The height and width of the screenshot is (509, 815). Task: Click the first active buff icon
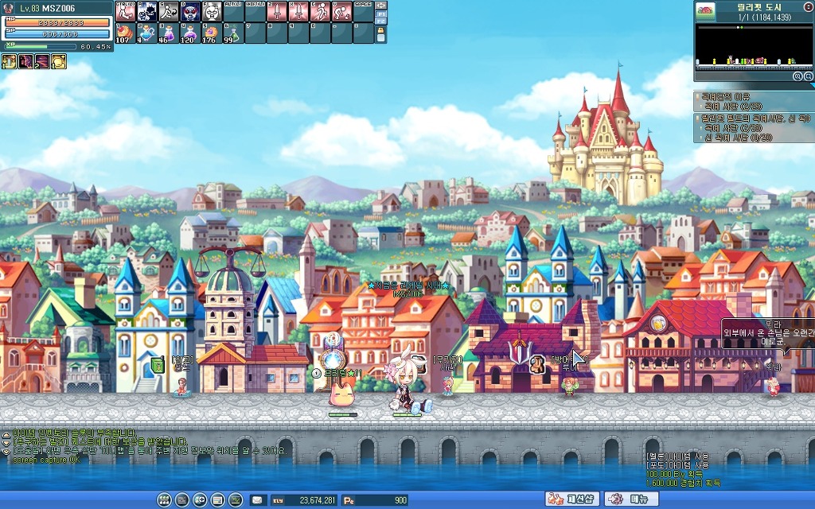(x=10, y=62)
